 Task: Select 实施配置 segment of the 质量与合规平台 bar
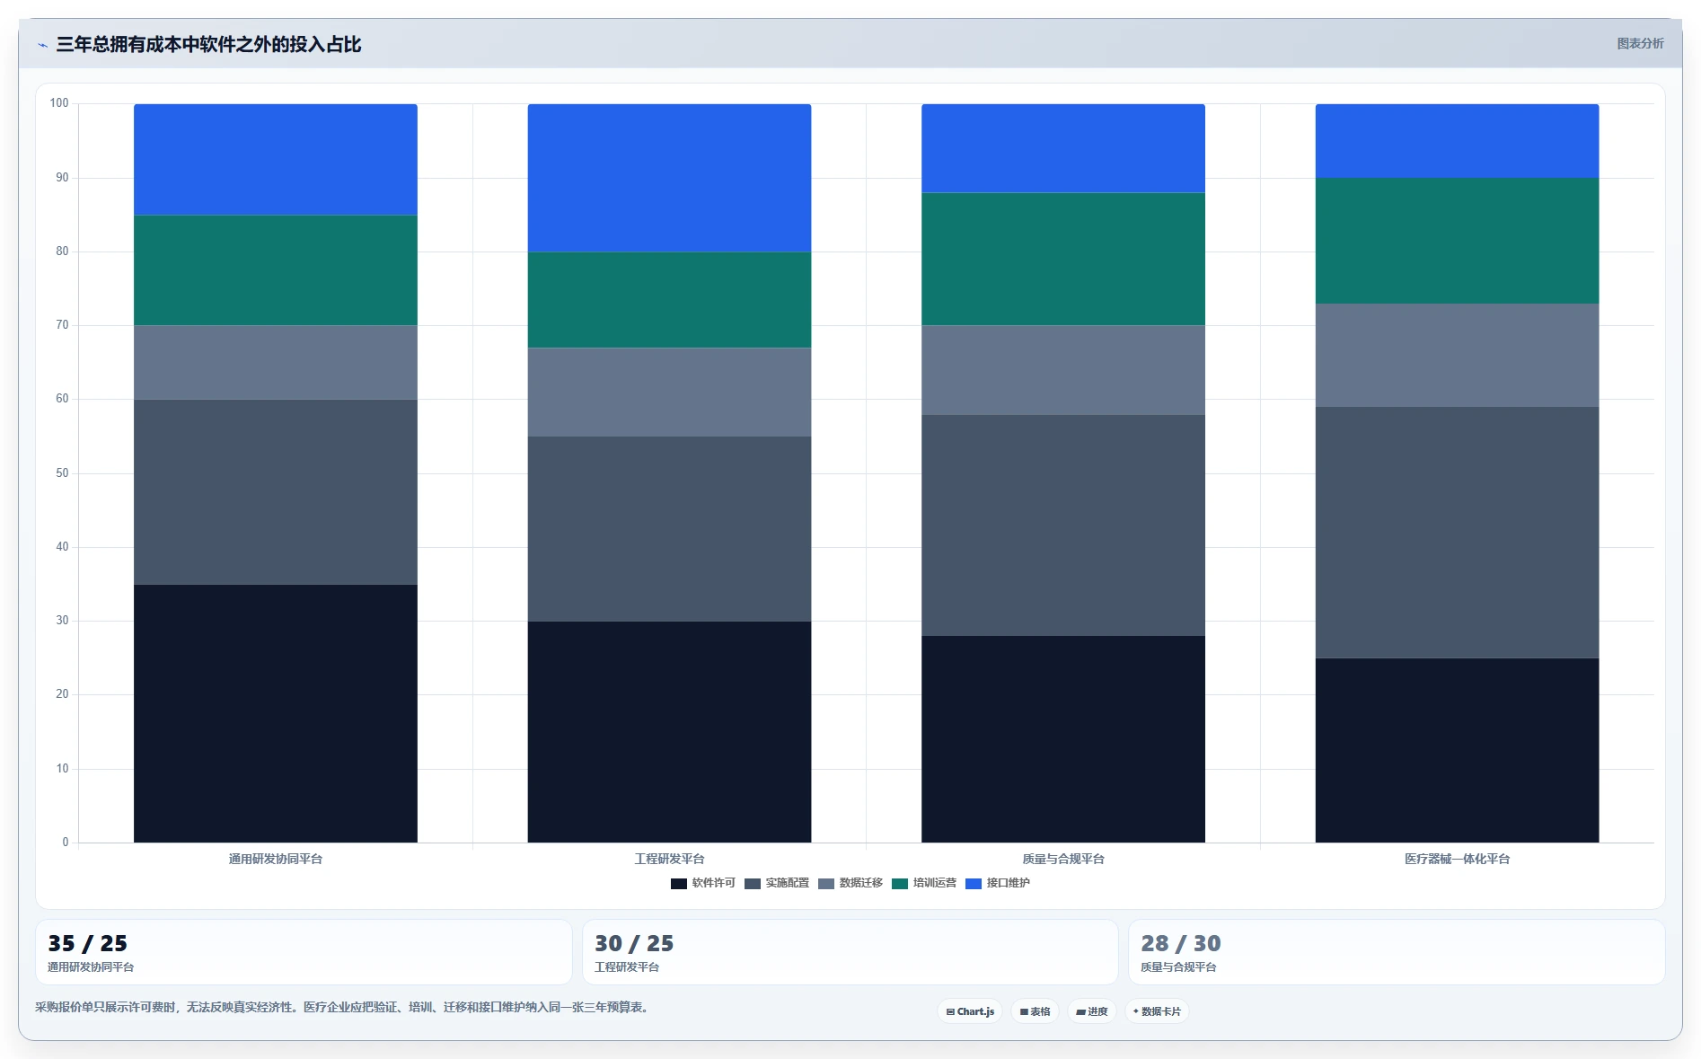1063,525
